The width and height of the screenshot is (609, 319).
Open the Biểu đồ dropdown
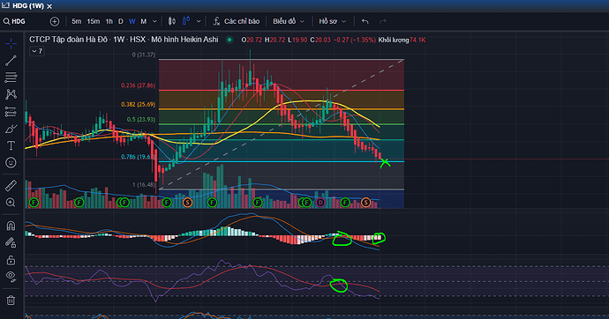pos(289,21)
